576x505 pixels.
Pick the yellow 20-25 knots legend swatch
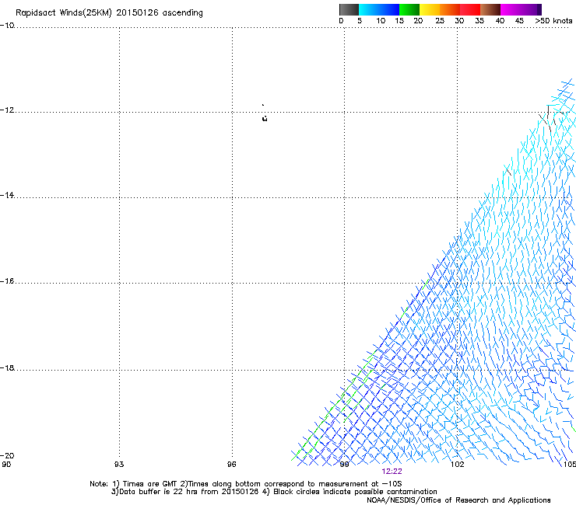[430, 9]
